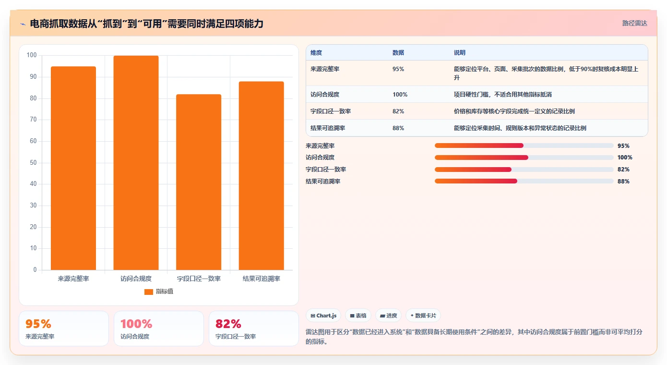Viewport: 667px width, 365px height.
Task: Click the 结果可追溯率 progress bar
Action: pyautogui.click(x=524, y=181)
